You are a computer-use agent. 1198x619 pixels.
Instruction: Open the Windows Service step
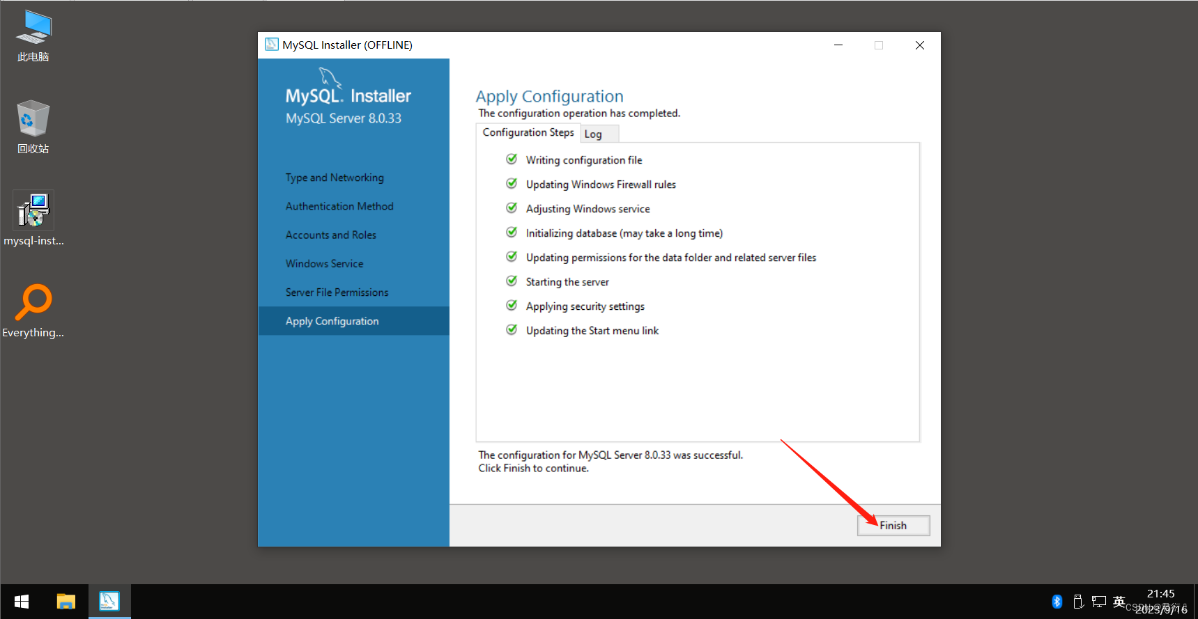[324, 263]
